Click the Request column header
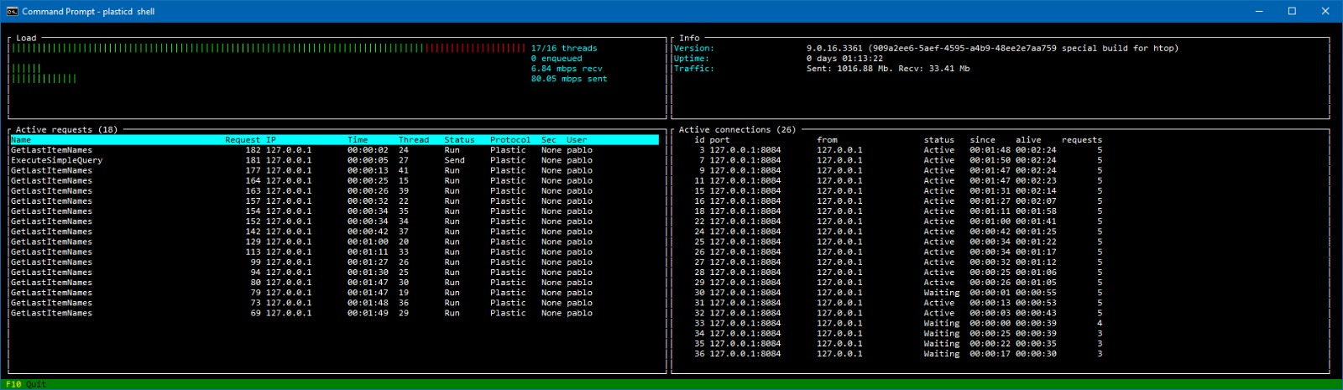The height and width of the screenshot is (390, 1343). click(243, 140)
